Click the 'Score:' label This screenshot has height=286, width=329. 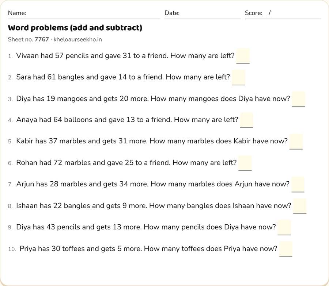[253, 13]
